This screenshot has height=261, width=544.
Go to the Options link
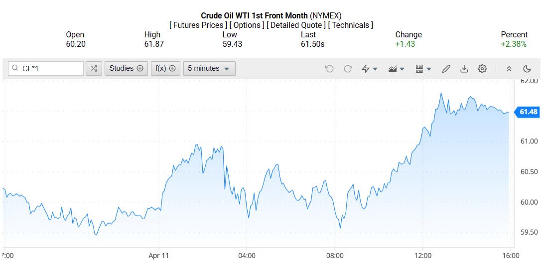(x=248, y=25)
